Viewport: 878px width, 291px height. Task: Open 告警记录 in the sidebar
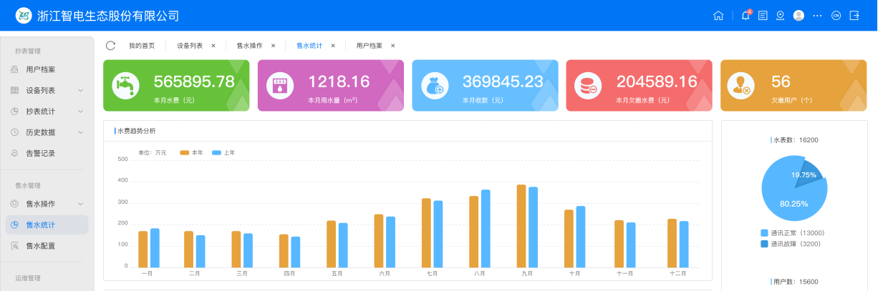(x=40, y=153)
